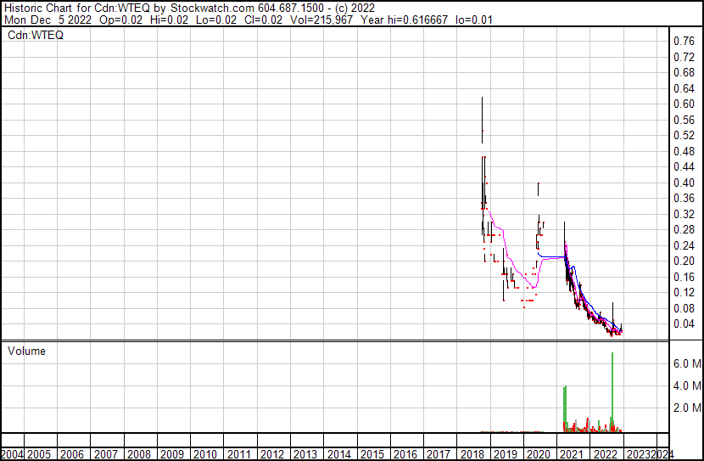The image size is (704, 461).
Task: Click the Cdn:WTEQ symbol label in the chart
Action: pyautogui.click(x=36, y=36)
